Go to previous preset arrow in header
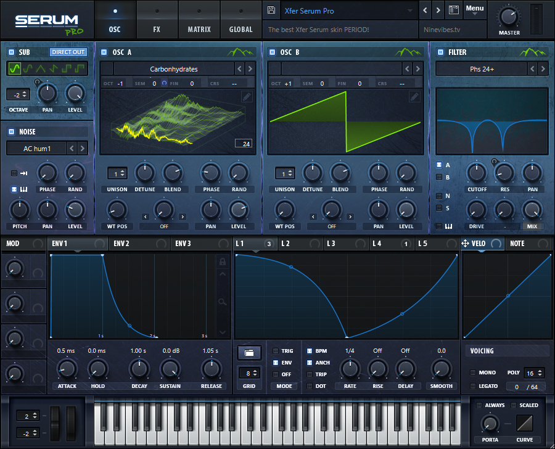Screen dimensions: 555x449 click(x=425, y=10)
